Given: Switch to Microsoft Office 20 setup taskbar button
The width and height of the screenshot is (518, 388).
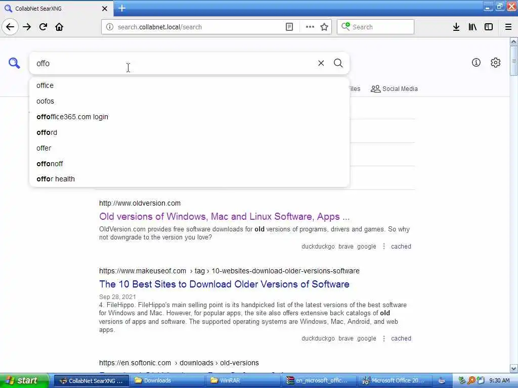Looking at the screenshot, I should click(395, 380).
